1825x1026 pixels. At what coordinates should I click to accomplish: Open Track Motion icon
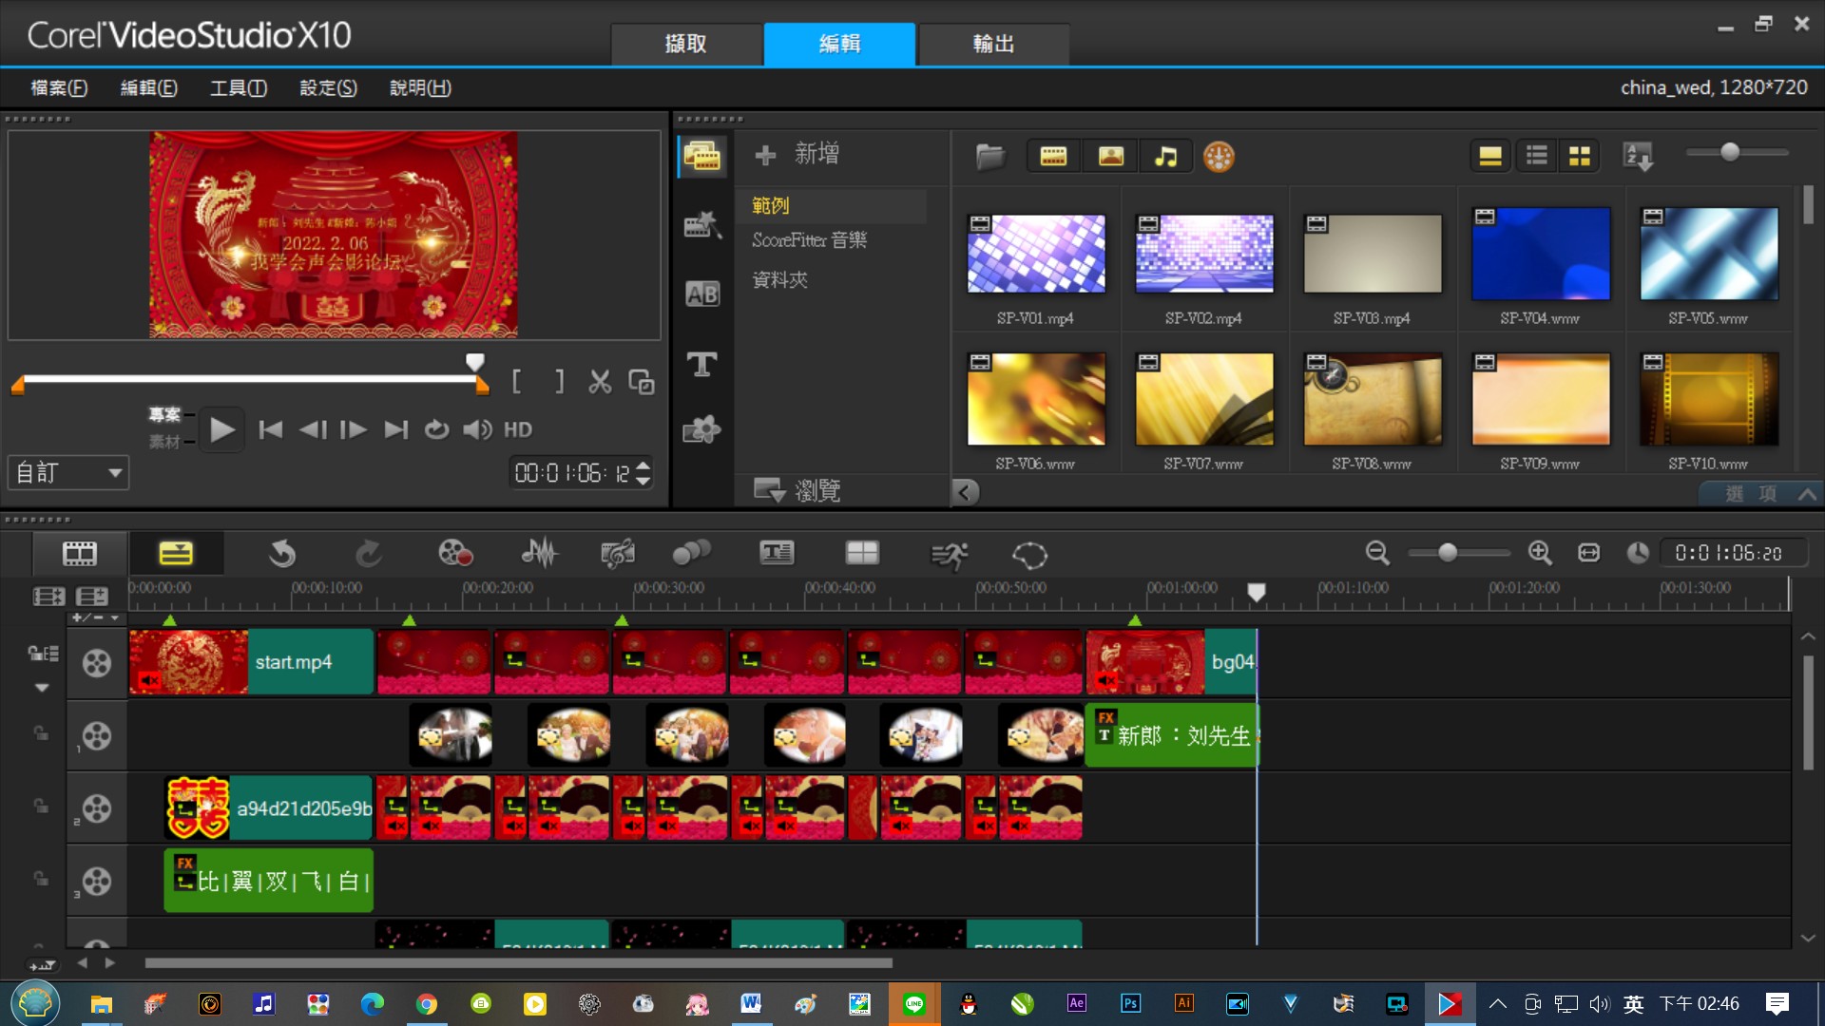691,554
